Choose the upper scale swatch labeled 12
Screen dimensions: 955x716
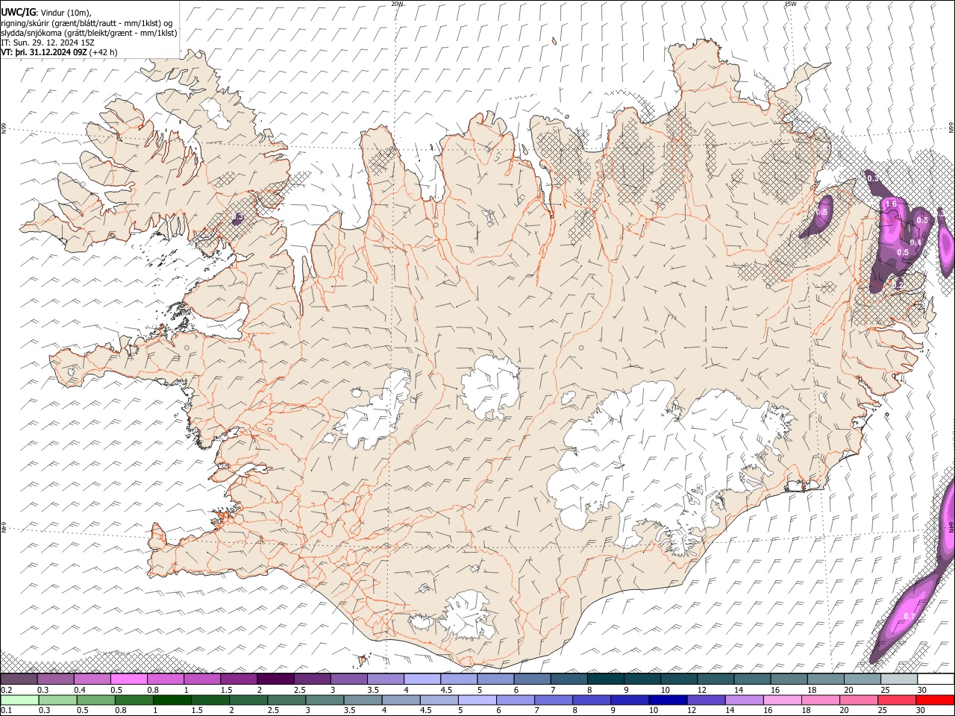click(x=716, y=679)
